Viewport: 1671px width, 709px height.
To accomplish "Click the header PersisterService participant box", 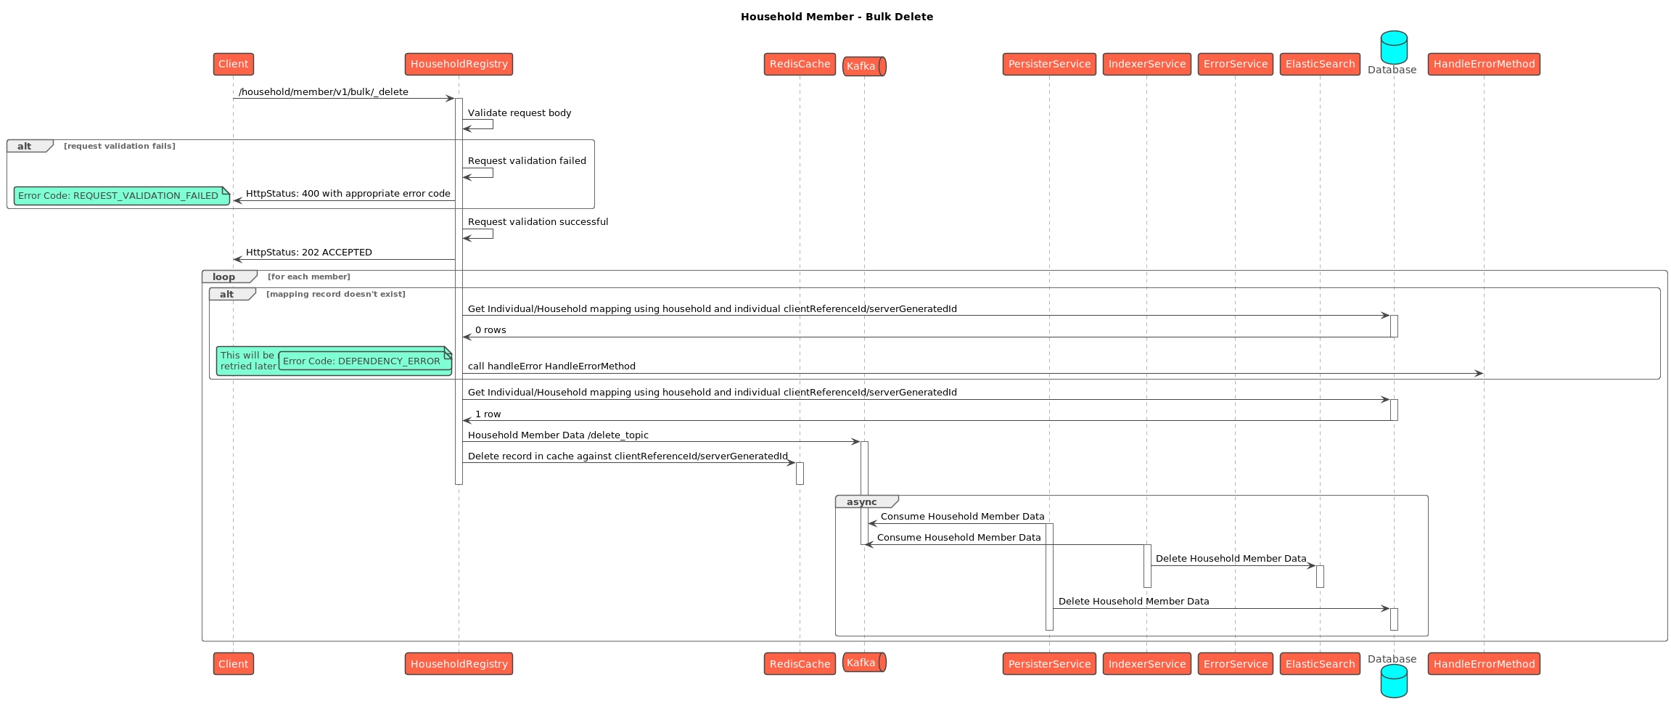I will [1048, 65].
